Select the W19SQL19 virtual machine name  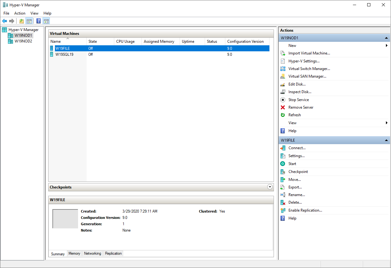click(64, 54)
